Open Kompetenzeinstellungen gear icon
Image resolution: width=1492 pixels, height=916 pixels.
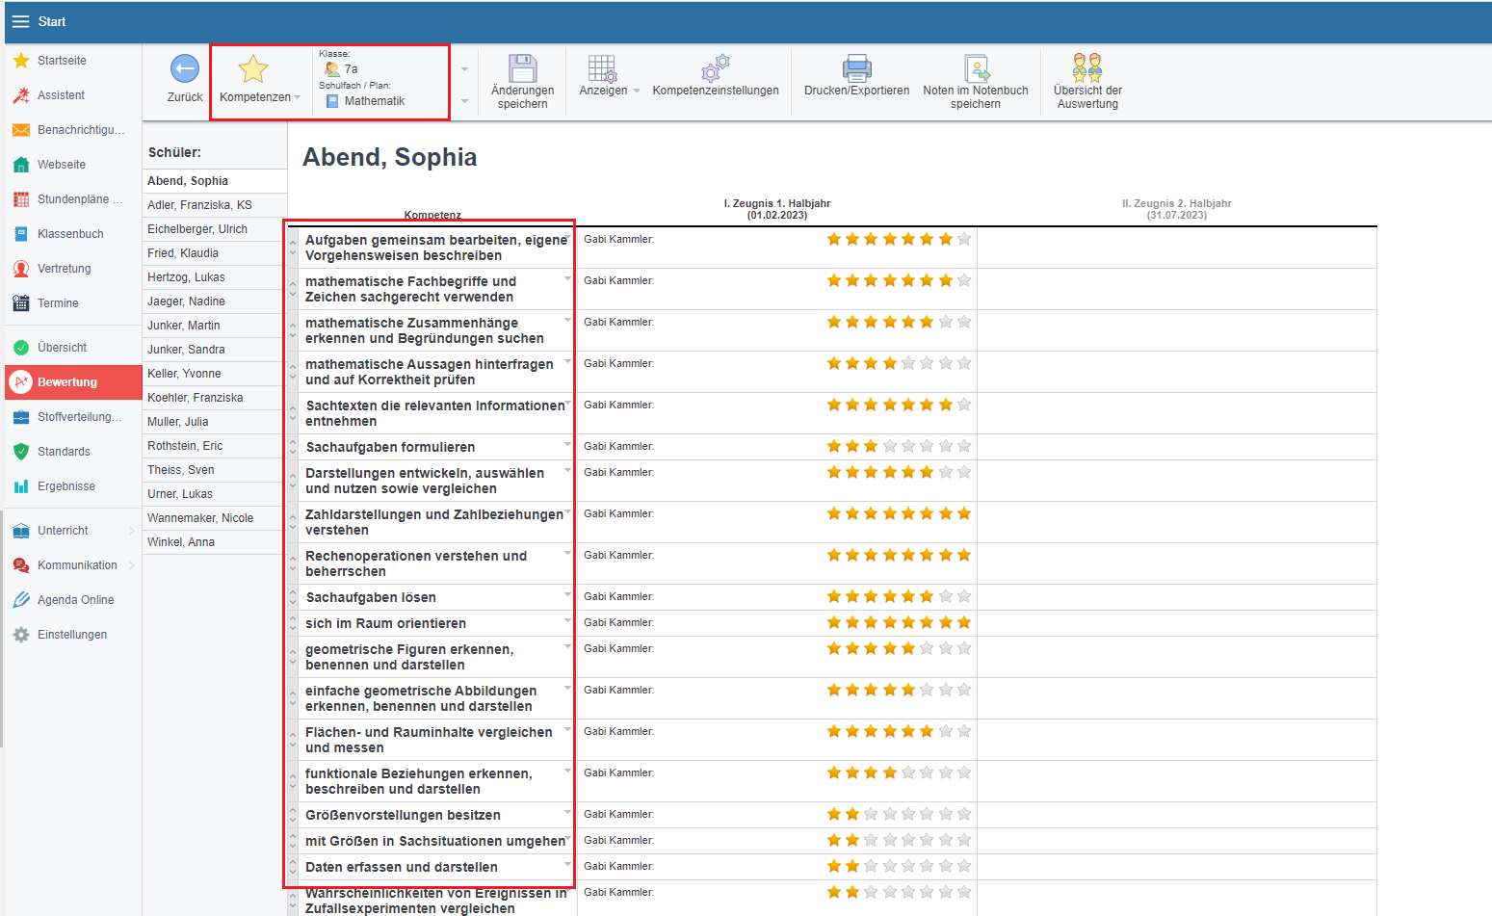pos(716,69)
